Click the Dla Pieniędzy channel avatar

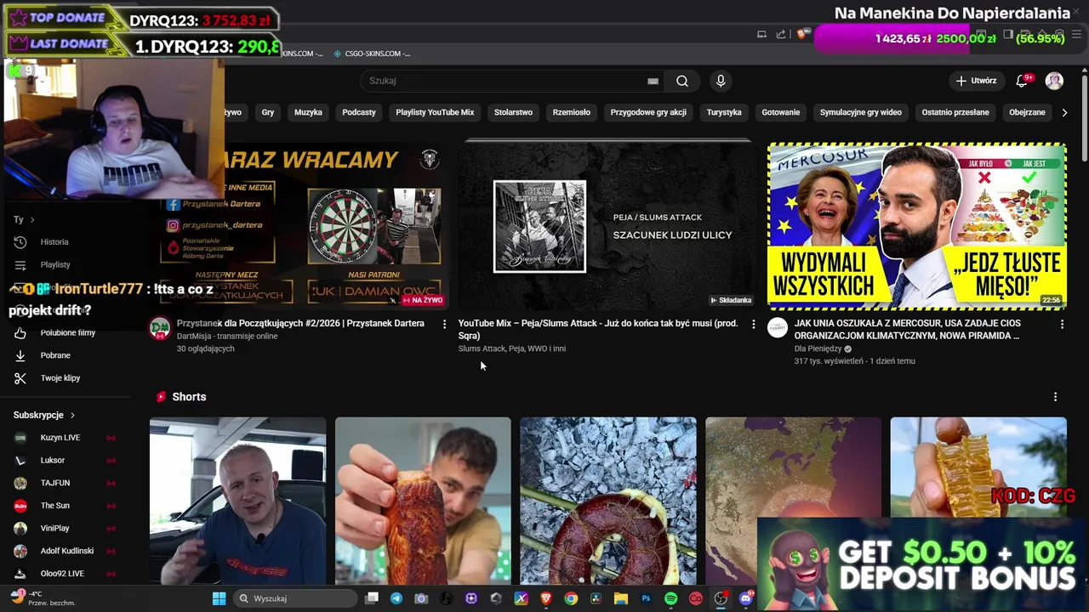tap(778, 328)
